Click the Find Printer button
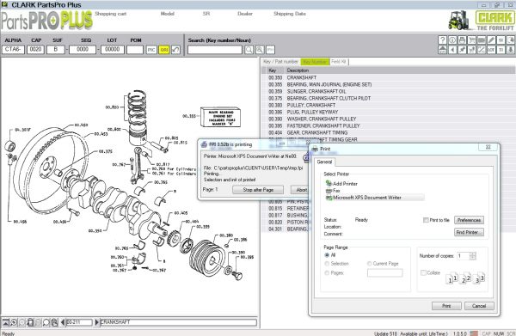This screenshot has width=516, height=336. tap(469, 232)
